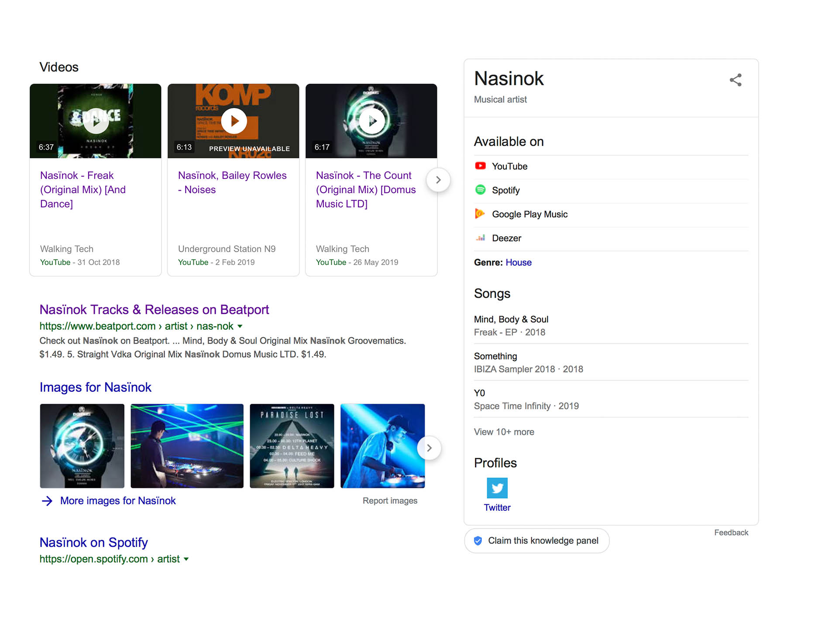Click YouTube source under 26 May 2019 video
825x618 pixels.
(331, 262)
